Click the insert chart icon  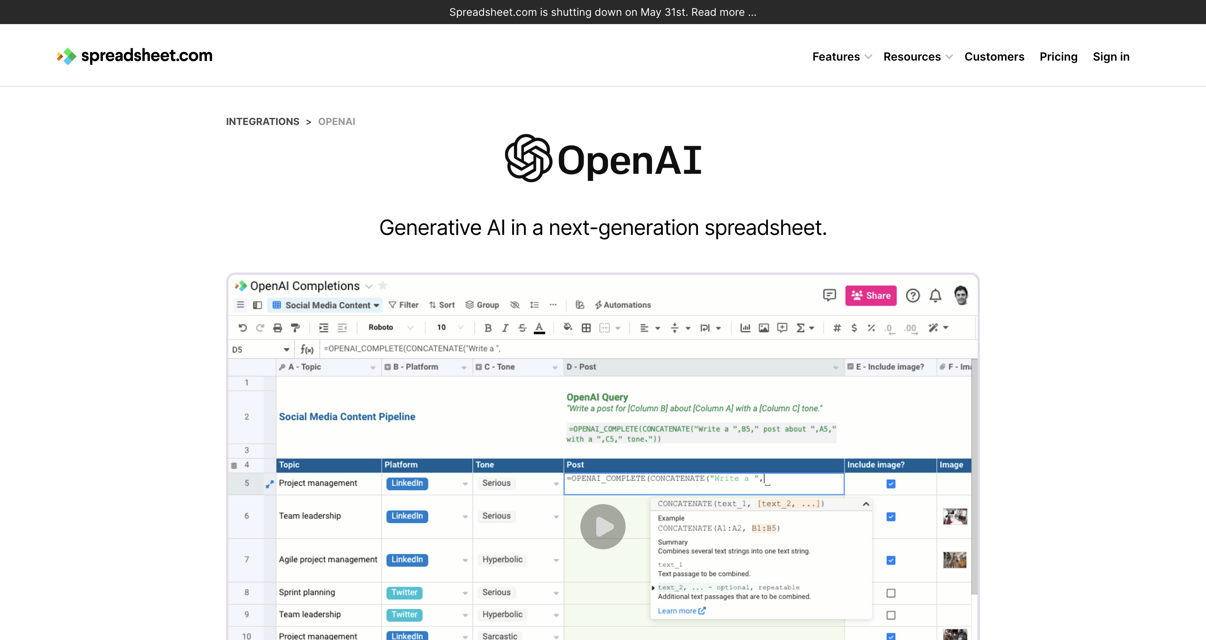(745, 328)
